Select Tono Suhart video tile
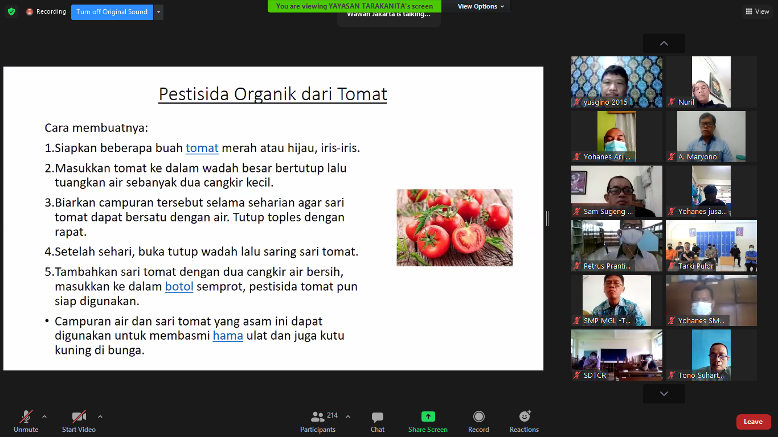The width and height of the screenshot is (778, 437). (711, 355)
